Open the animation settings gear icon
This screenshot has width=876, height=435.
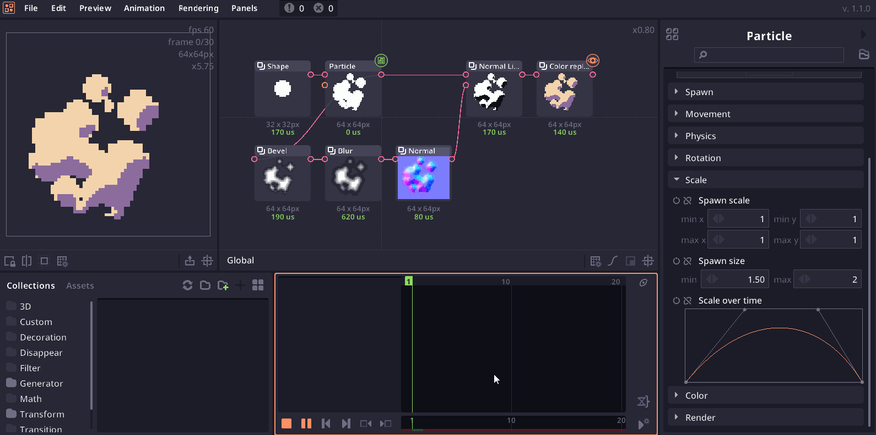tap(644, 423)
